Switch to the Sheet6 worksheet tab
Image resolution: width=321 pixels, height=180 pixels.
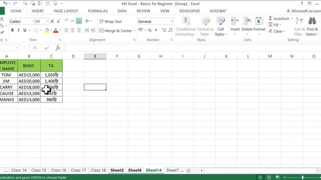[135, 170]
